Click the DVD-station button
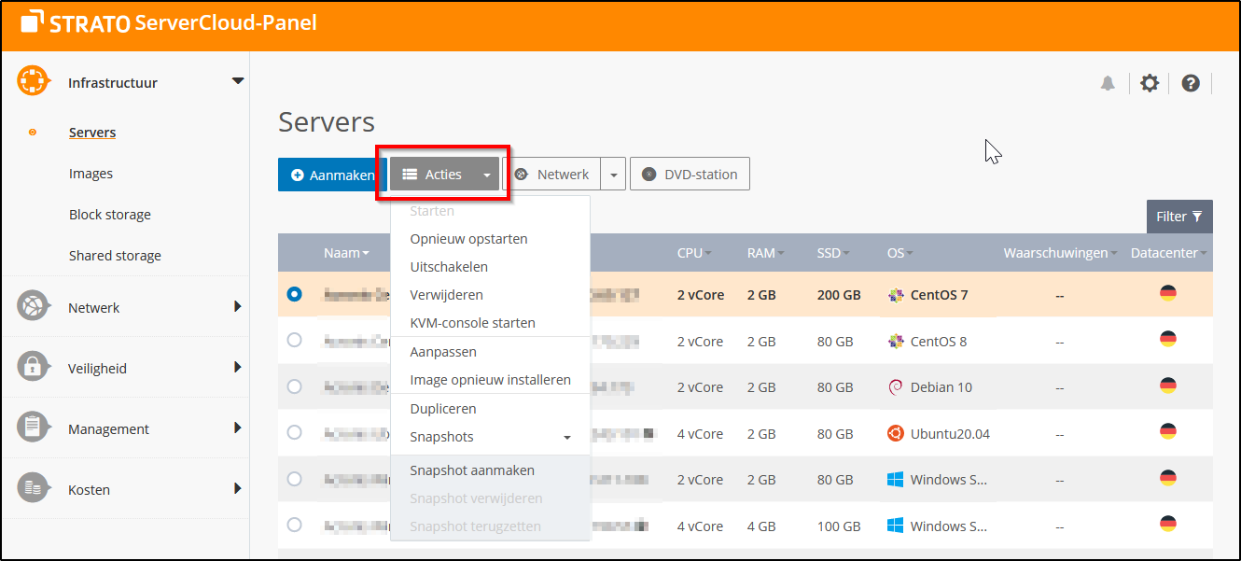The height and width of the screenshot is (561, 1241). click(x=690, y=175)
